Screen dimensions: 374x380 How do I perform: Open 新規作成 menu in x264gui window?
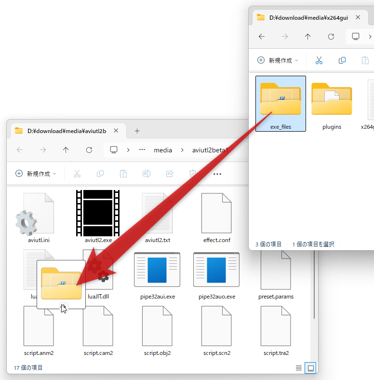pyautogui.click(x=278, y=60)
